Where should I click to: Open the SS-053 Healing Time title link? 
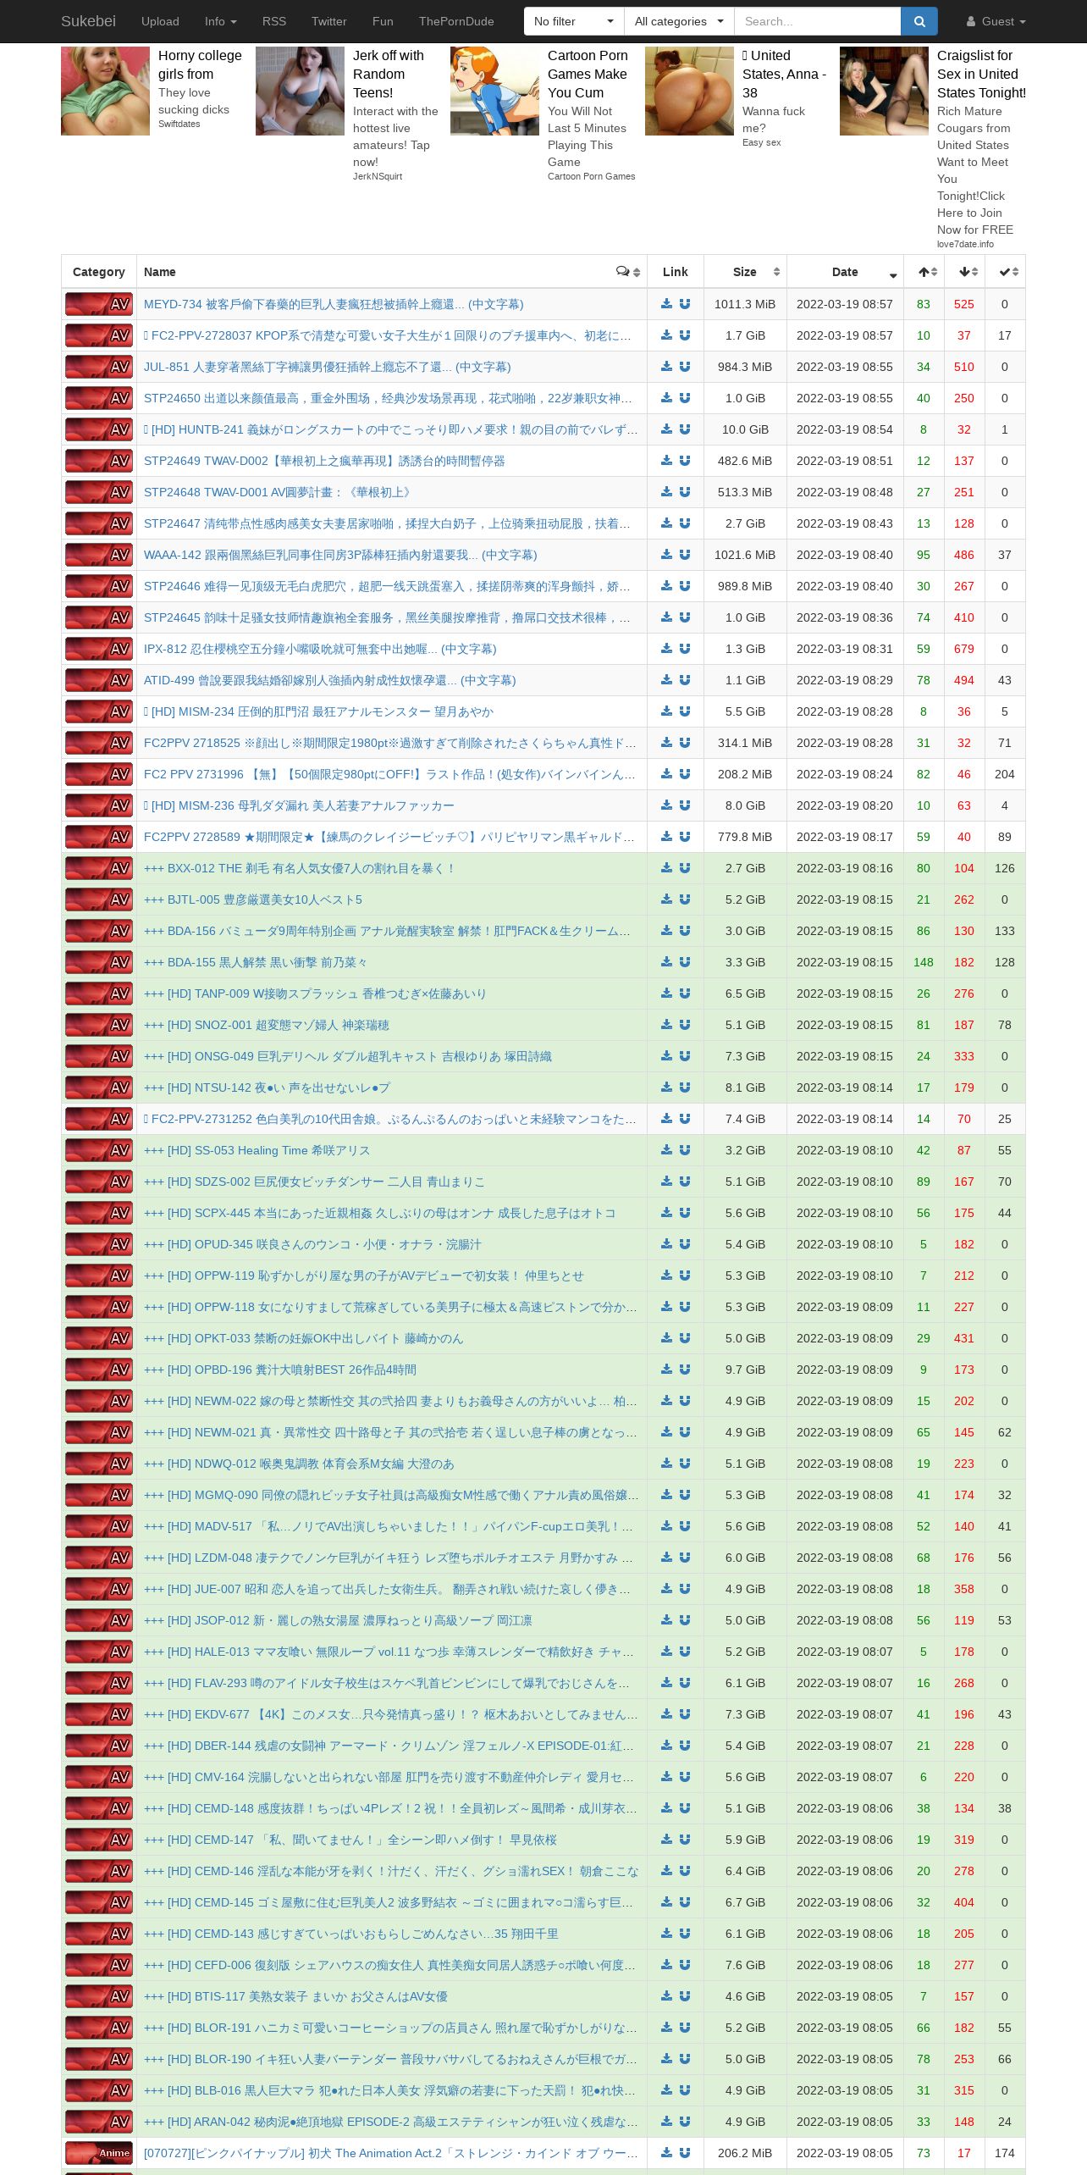coord(257,1150)
